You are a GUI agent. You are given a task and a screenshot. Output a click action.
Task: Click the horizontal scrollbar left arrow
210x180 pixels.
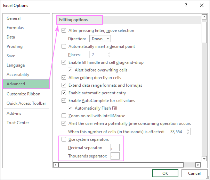[55, 165]
